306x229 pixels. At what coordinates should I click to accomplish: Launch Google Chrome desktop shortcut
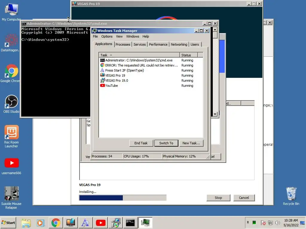tap(10, 73)
